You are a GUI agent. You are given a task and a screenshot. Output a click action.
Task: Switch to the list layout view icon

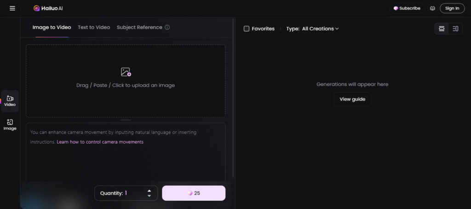(442, 29)
